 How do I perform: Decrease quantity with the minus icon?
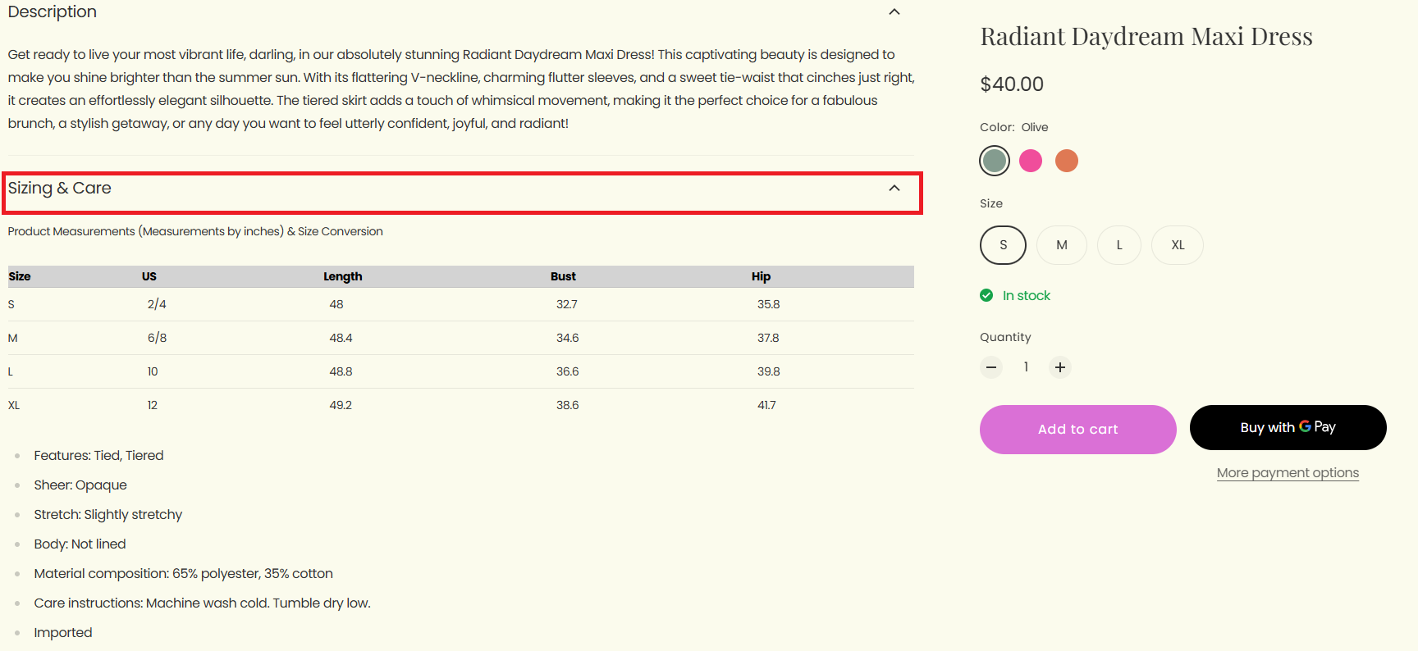(991, 367)
